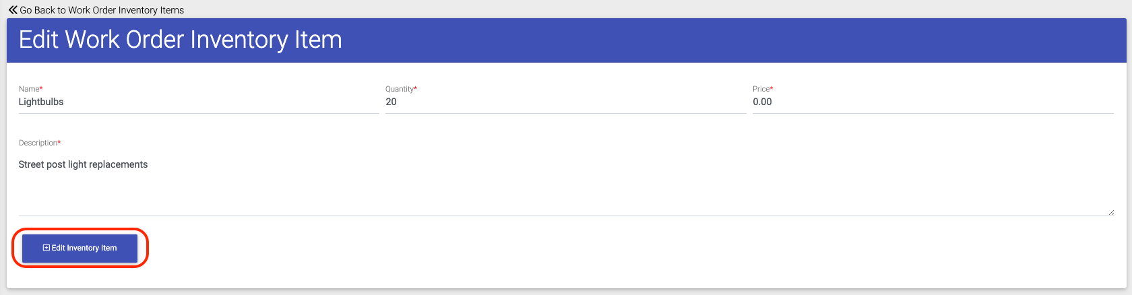The image size is (1132, 295).
Task: Click the Edit Work Order Inventory Item heading
Action: click(181, 40)
